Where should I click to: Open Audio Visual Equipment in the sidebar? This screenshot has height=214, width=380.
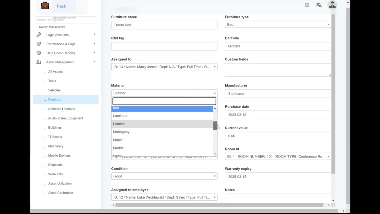coord(66,118)
